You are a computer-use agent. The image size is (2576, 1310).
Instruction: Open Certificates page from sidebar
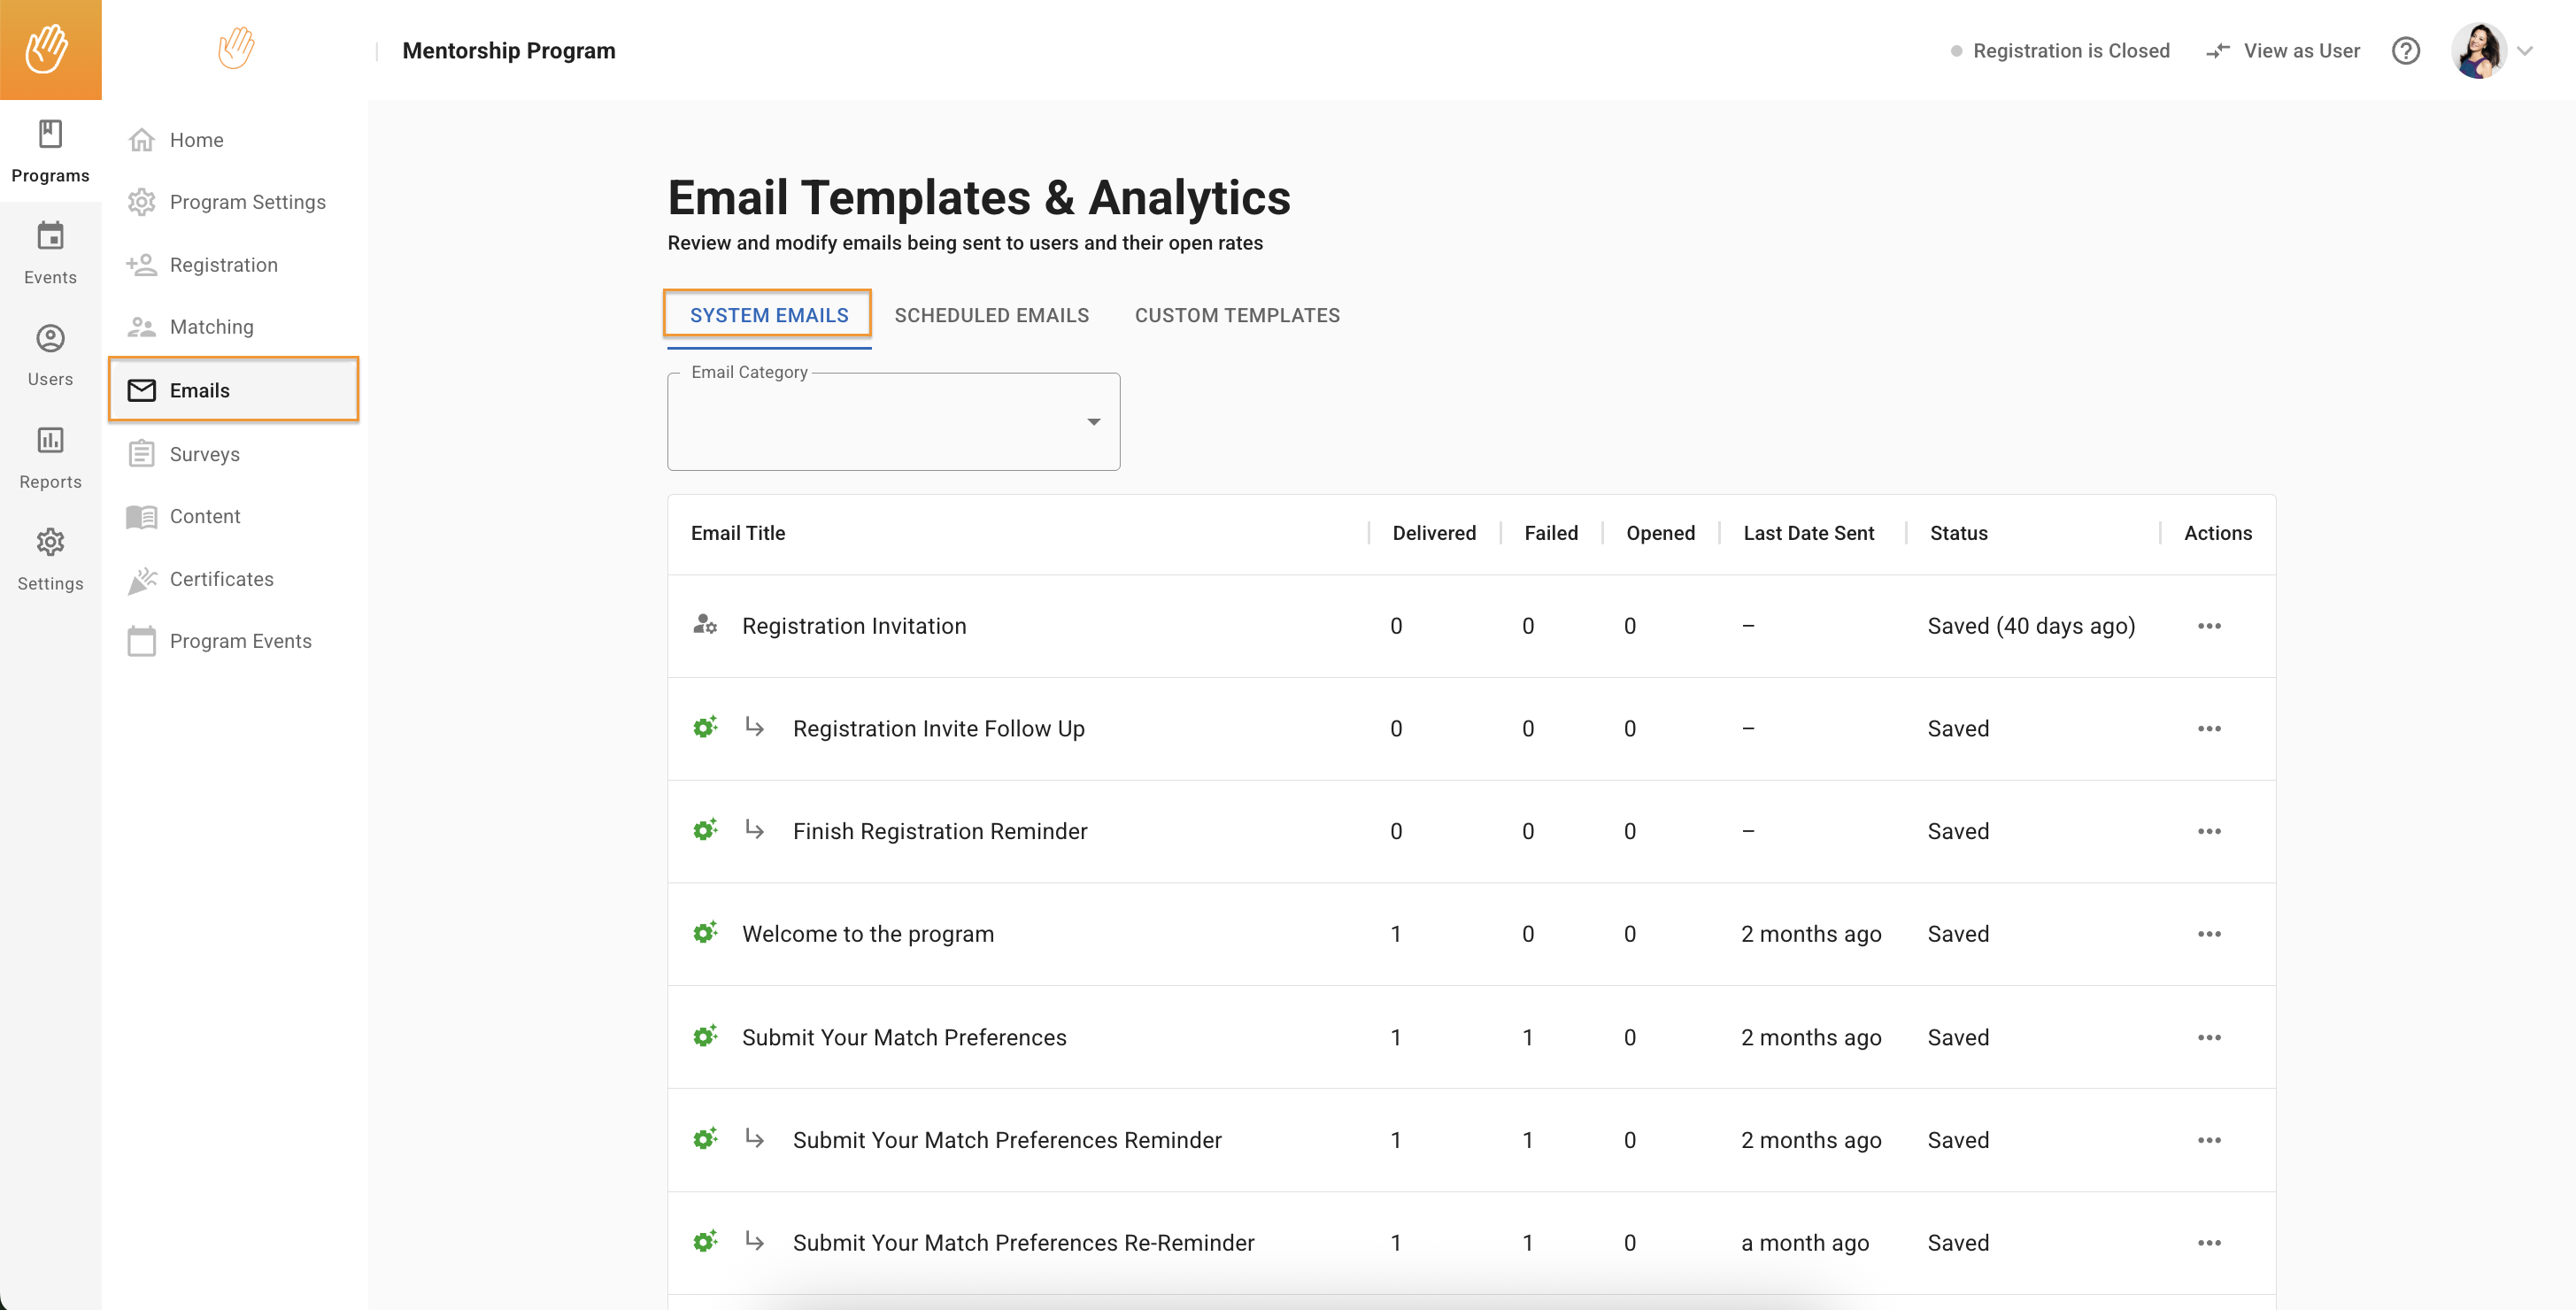221,579
